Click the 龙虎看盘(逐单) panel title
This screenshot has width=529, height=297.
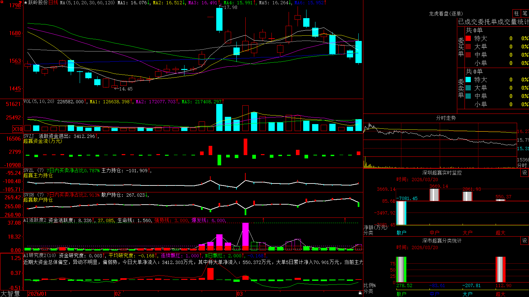(446, 14)
